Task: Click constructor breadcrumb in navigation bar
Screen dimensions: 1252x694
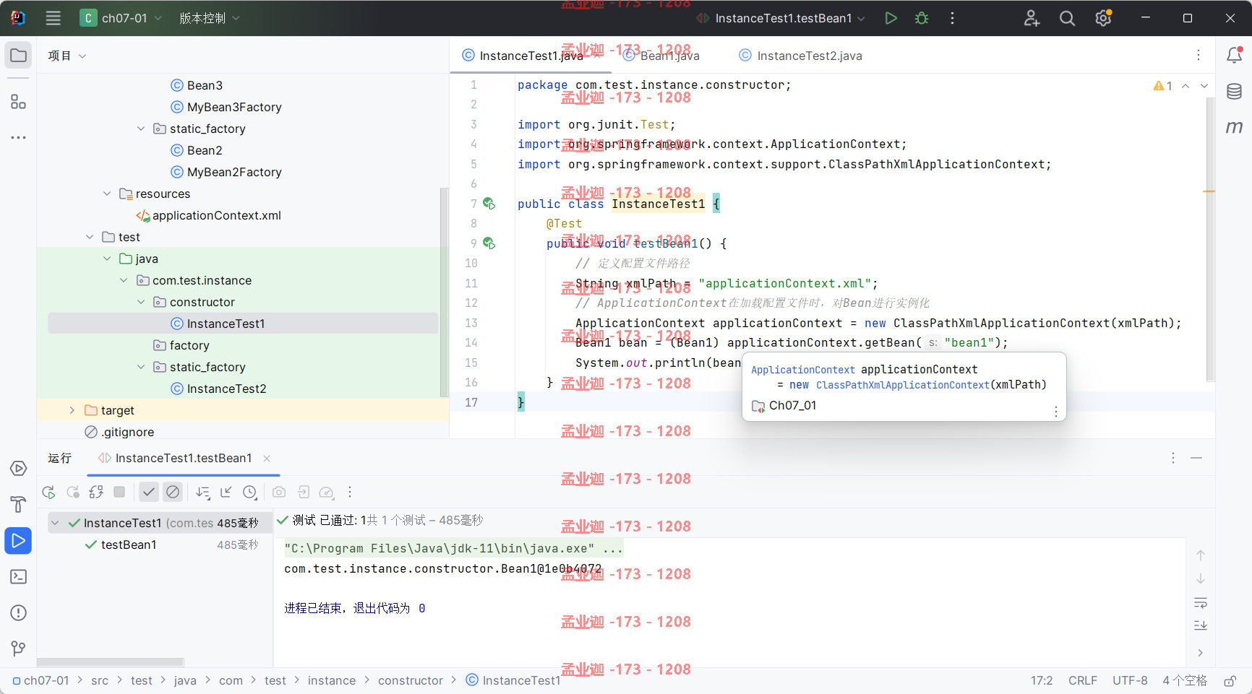Action: (x=410, y=680)
